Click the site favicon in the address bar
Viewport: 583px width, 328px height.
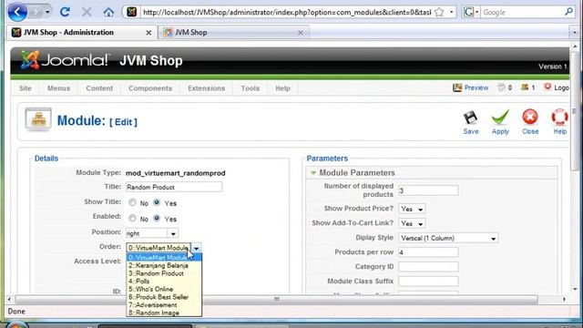(x=131, y=12)
